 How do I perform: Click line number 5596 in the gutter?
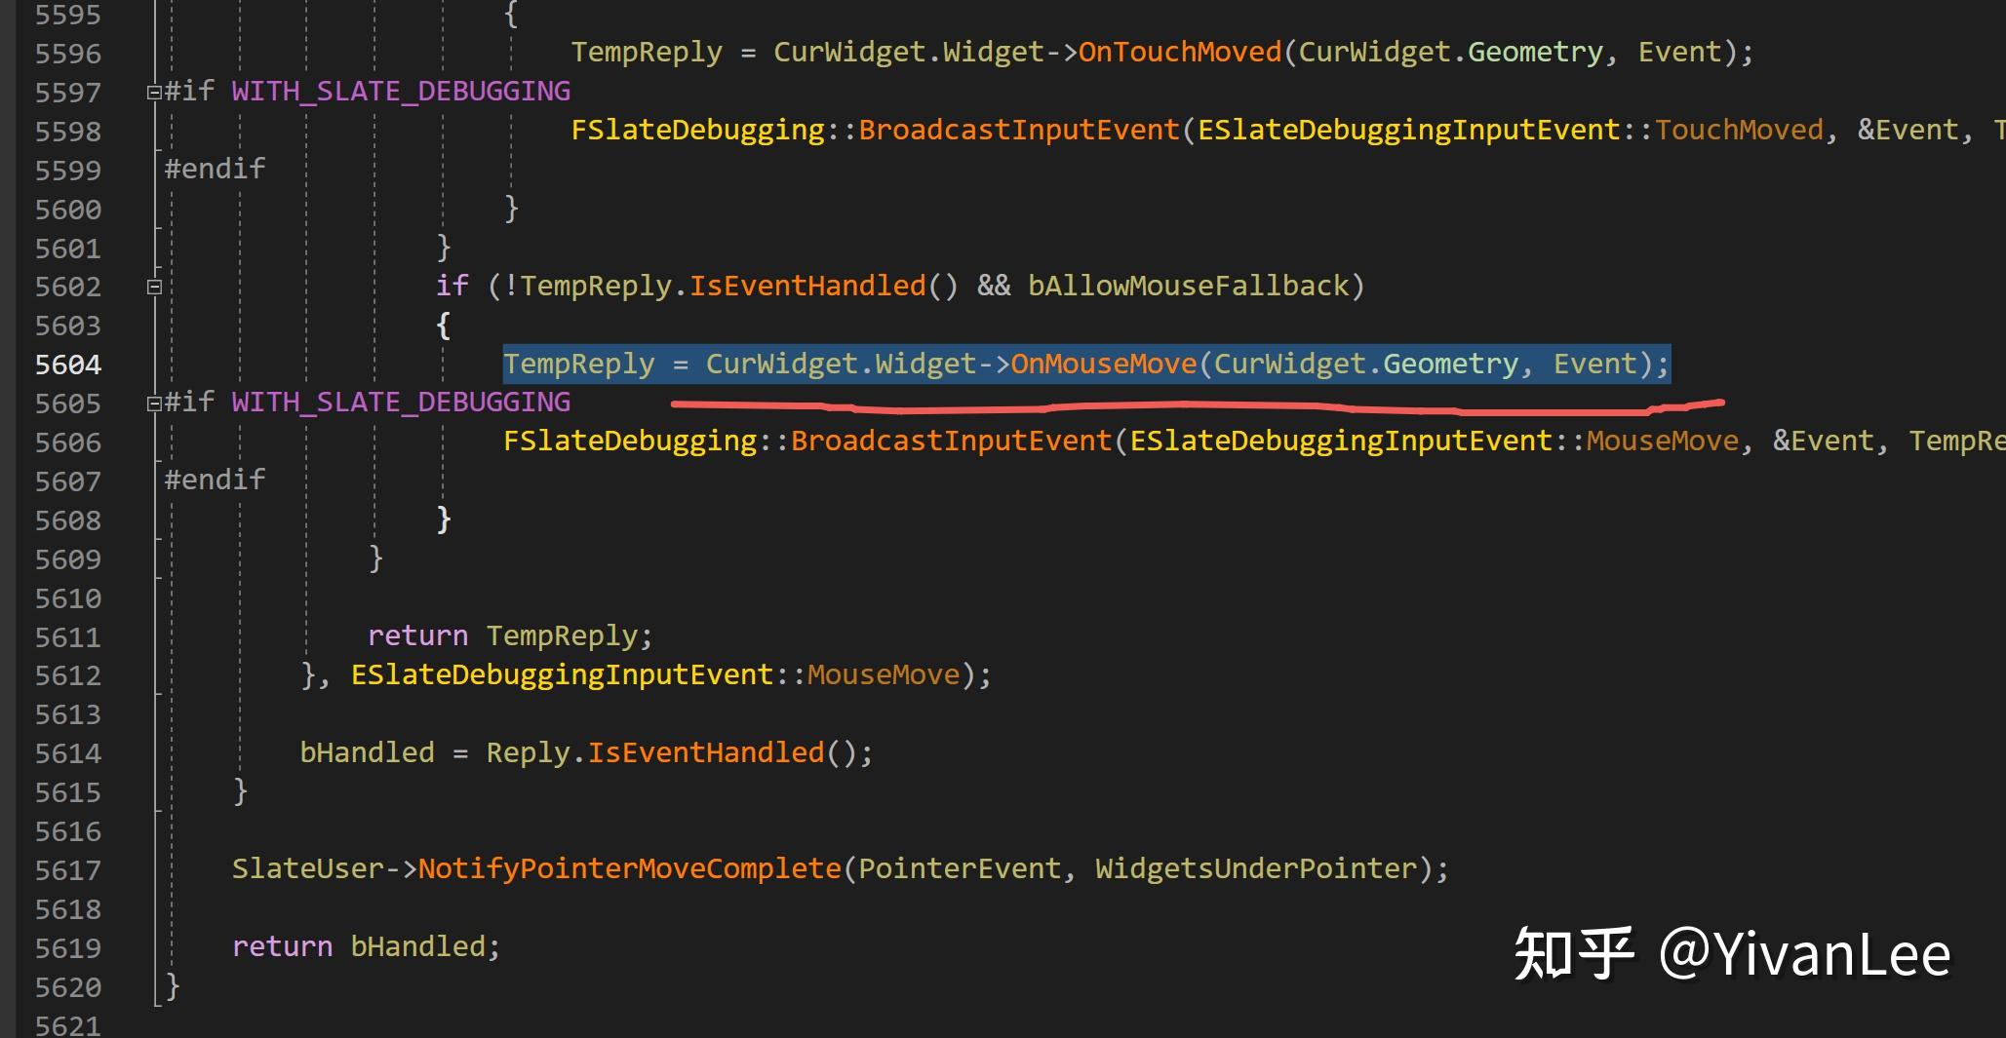pos(68,54)
